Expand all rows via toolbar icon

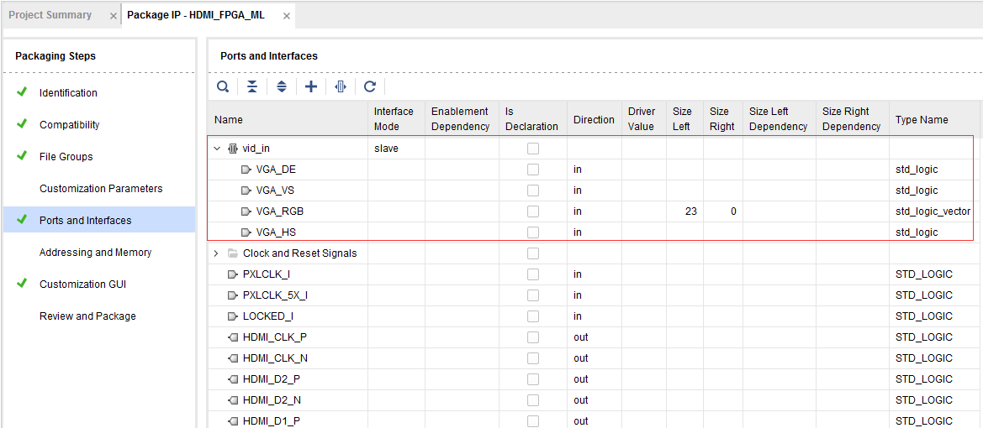282,87
